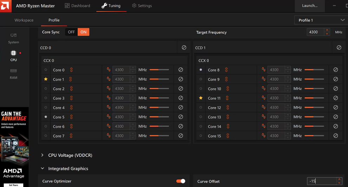Click the disable icon at end of Core 5 row
The image size is (348, 187).
click(181, 117)
